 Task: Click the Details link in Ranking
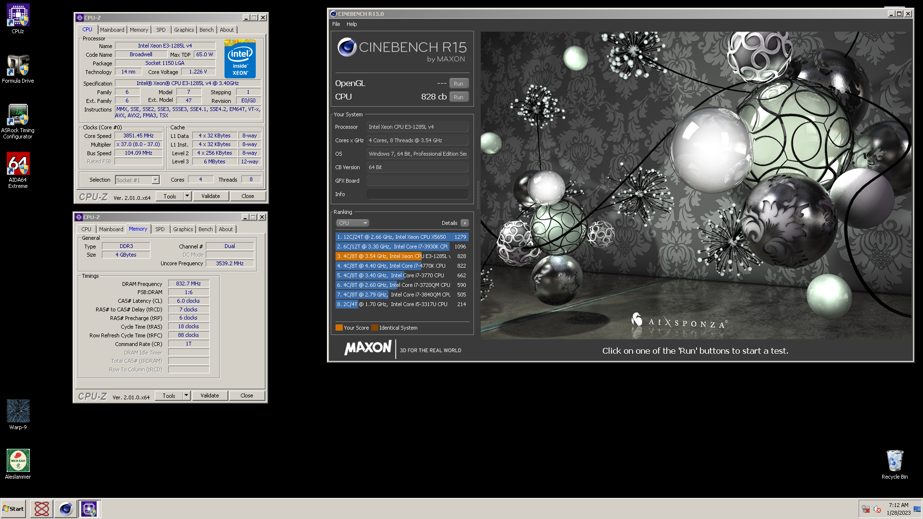pyautogui.click(x=449, y=223)
